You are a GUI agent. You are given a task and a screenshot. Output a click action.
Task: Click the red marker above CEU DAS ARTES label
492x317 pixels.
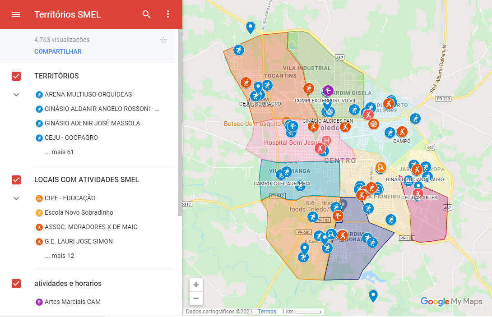pos(418,193)
